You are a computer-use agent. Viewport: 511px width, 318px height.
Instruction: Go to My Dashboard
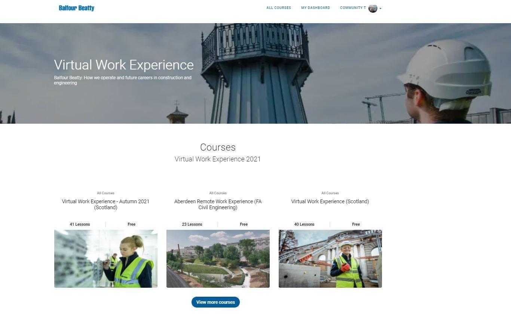(x=315, y=8)
